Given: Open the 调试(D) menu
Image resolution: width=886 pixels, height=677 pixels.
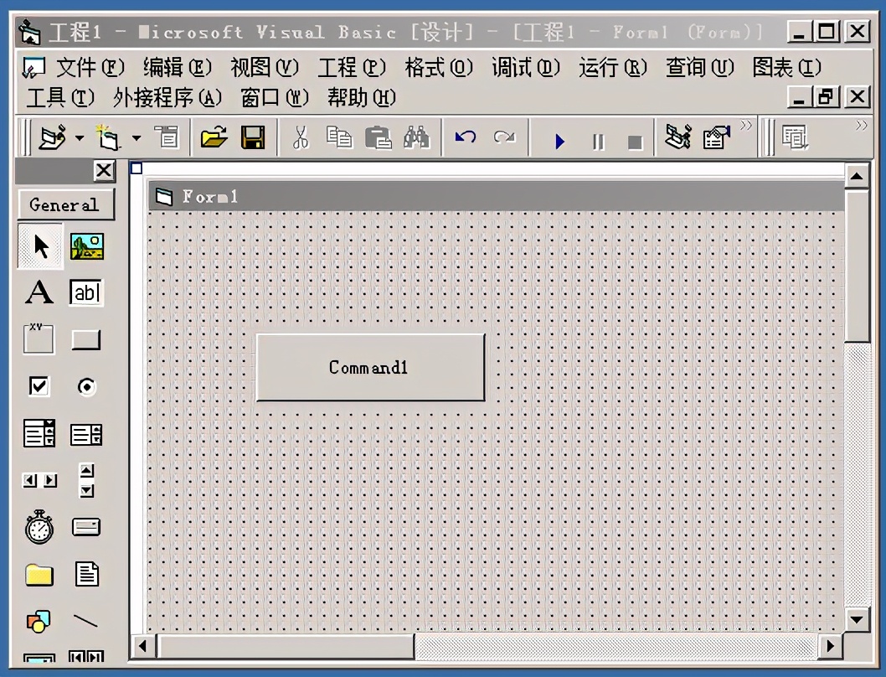Looking at the screenshot, I should 526,68.
